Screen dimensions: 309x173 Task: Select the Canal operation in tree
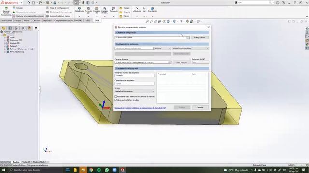pyautogui.click(x=12, y=37)
